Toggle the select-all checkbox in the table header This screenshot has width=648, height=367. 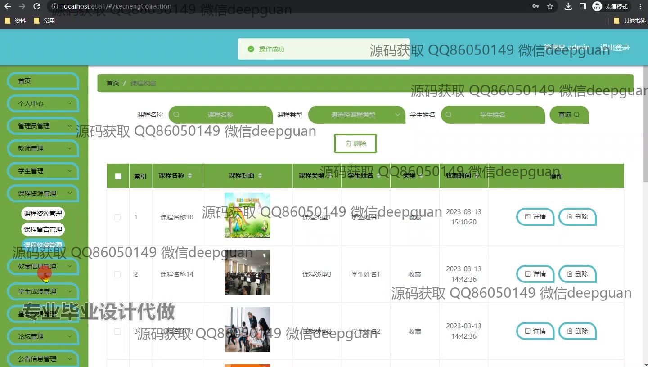(x=117, y=176)
